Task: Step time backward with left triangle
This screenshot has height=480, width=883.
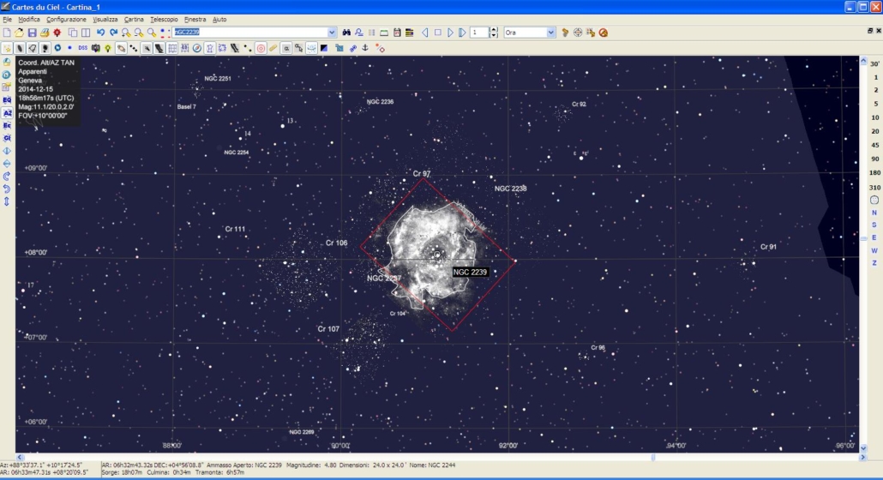Action: click(425, 33)
